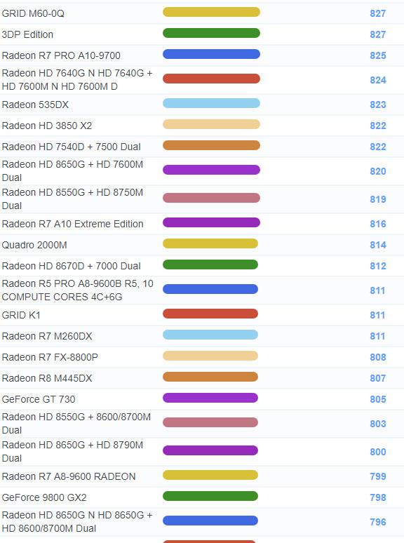Image resolution: width=404 pixels, height=543 pixels.
Task: Click score 805 for GeForce GT 730
Action: (x=377, y=400)
